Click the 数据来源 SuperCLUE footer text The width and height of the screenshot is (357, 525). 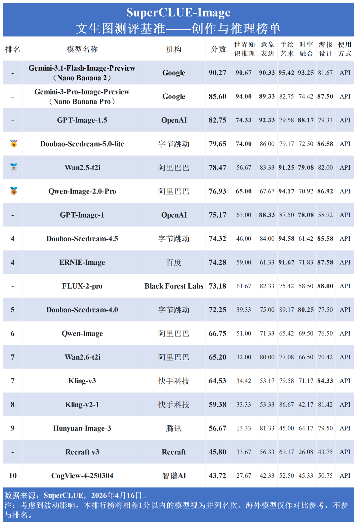click(x=75, y=495)
